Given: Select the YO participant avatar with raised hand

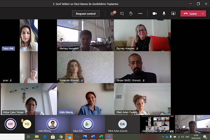Looking at the screenshot, I should pos(27,124).
